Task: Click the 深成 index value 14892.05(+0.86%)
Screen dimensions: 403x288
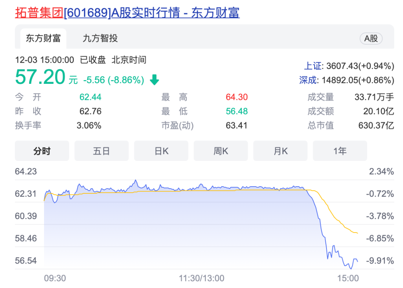Action: pos(358,80)
